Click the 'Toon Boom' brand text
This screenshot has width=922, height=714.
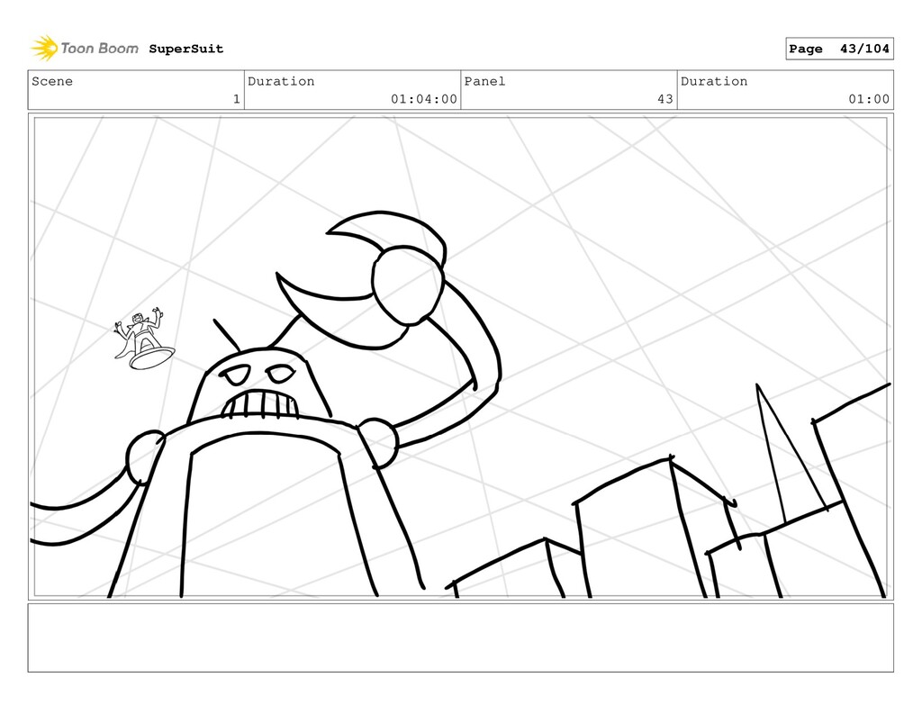pyautogui.click(x=99, y=49)
